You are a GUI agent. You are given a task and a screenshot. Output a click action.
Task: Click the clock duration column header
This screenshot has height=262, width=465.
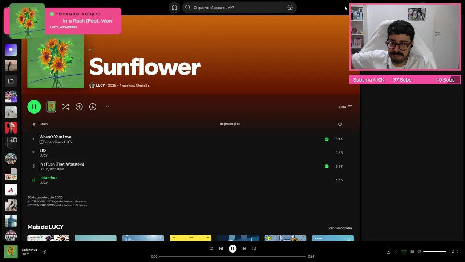point(340,124)
